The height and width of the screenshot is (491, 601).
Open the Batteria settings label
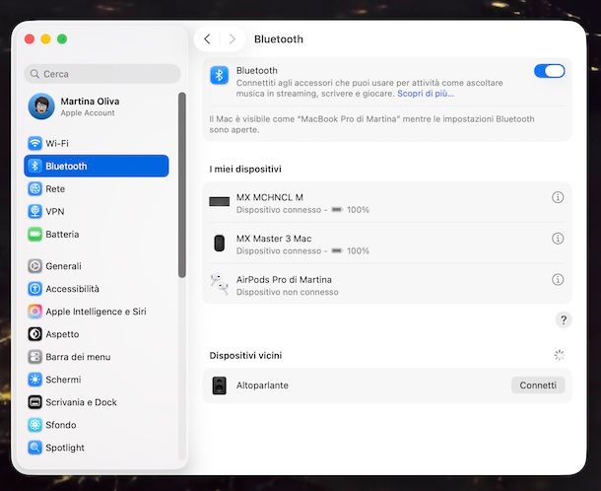click(x=62, y=234)
